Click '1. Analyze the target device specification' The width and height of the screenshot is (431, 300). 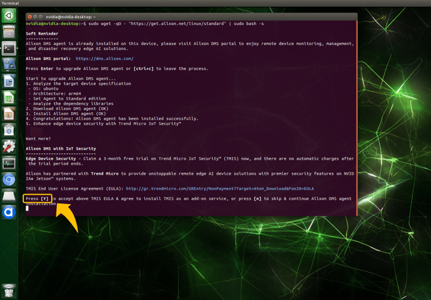78,83
